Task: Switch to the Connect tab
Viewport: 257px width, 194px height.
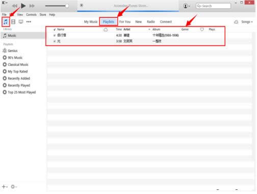Action: point(166,22)
